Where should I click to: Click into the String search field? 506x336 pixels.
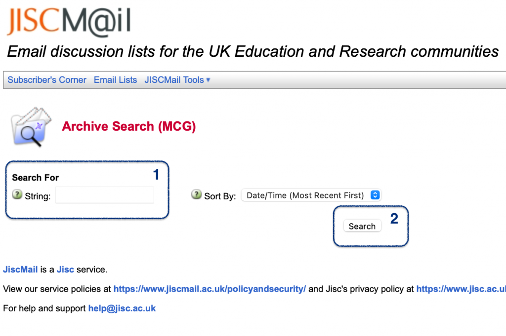pos(105,195)
